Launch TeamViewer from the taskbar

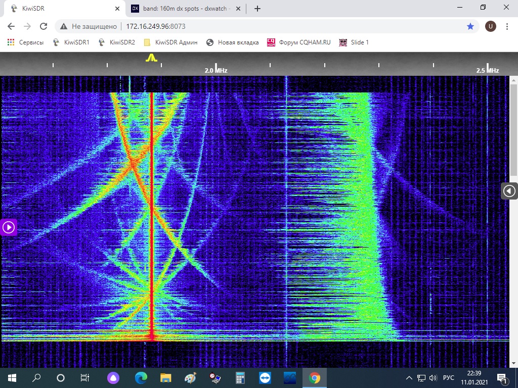point(265,378)
